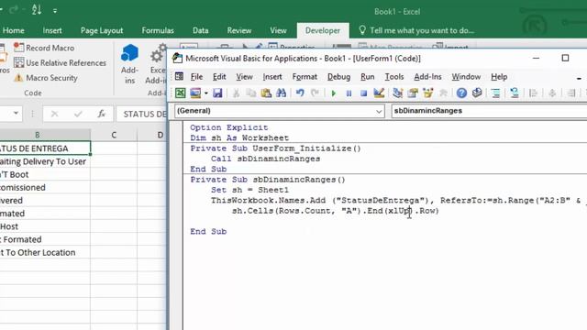Viewport: 587px width, 330px height.
Task: Open the VBA editor Insert menu
Action: coord(272,77)
